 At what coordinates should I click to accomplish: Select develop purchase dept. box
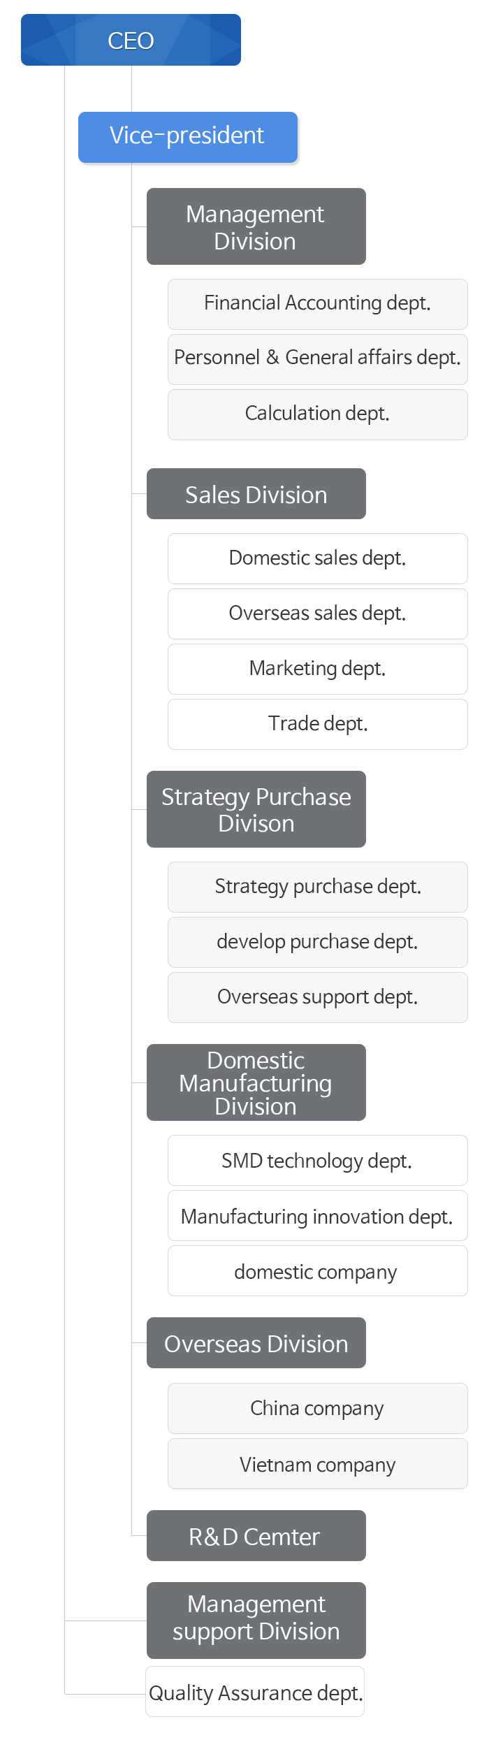(317, 942)
